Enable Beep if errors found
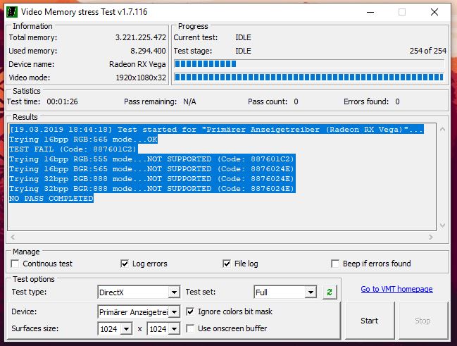This screenshot has height=346, width=457. click(x=335, y=264)
